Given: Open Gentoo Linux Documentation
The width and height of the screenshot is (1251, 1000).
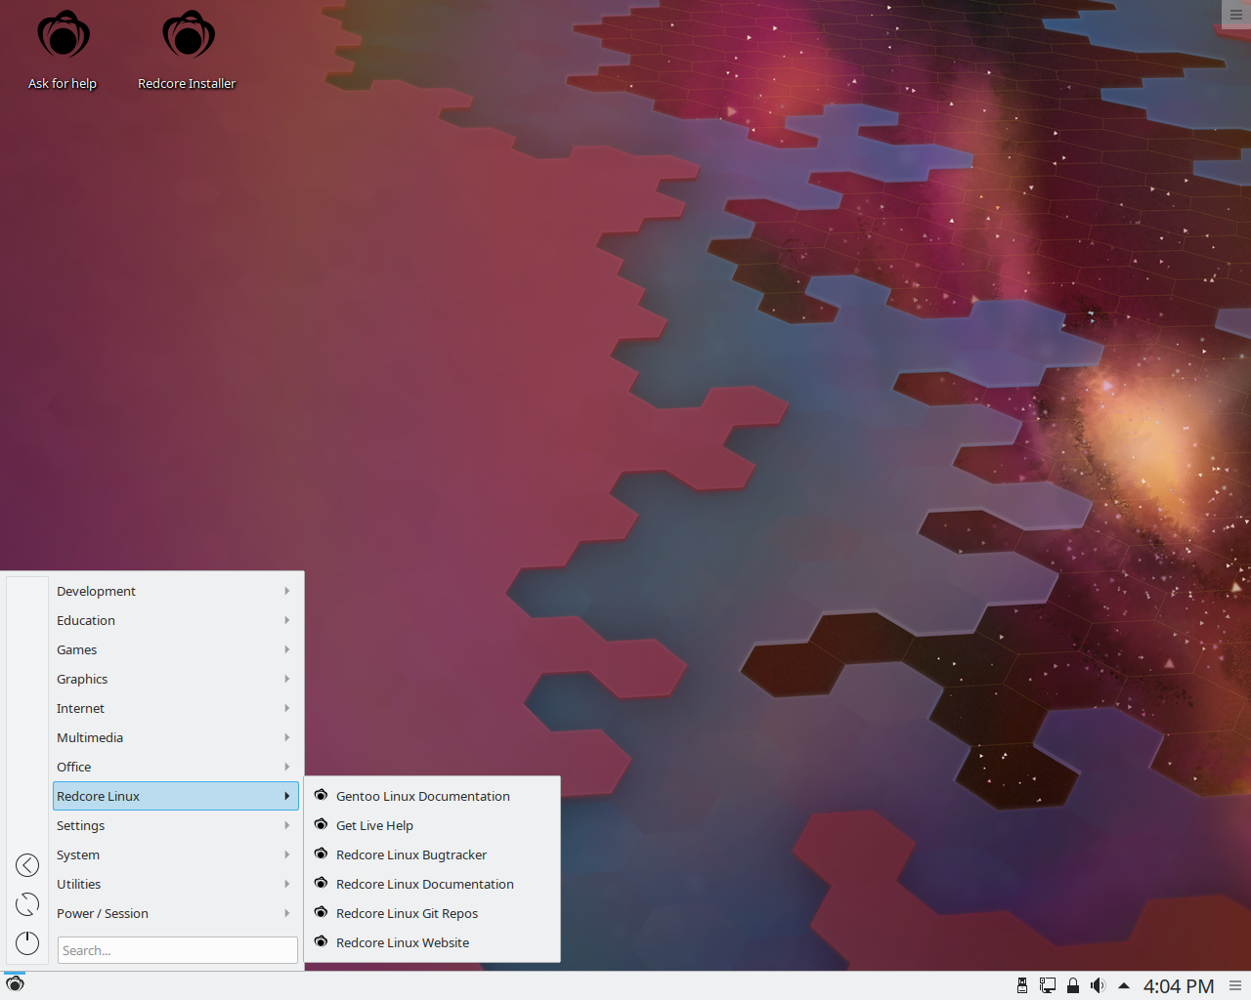Looking at the screenshot, I should (432, 796).
